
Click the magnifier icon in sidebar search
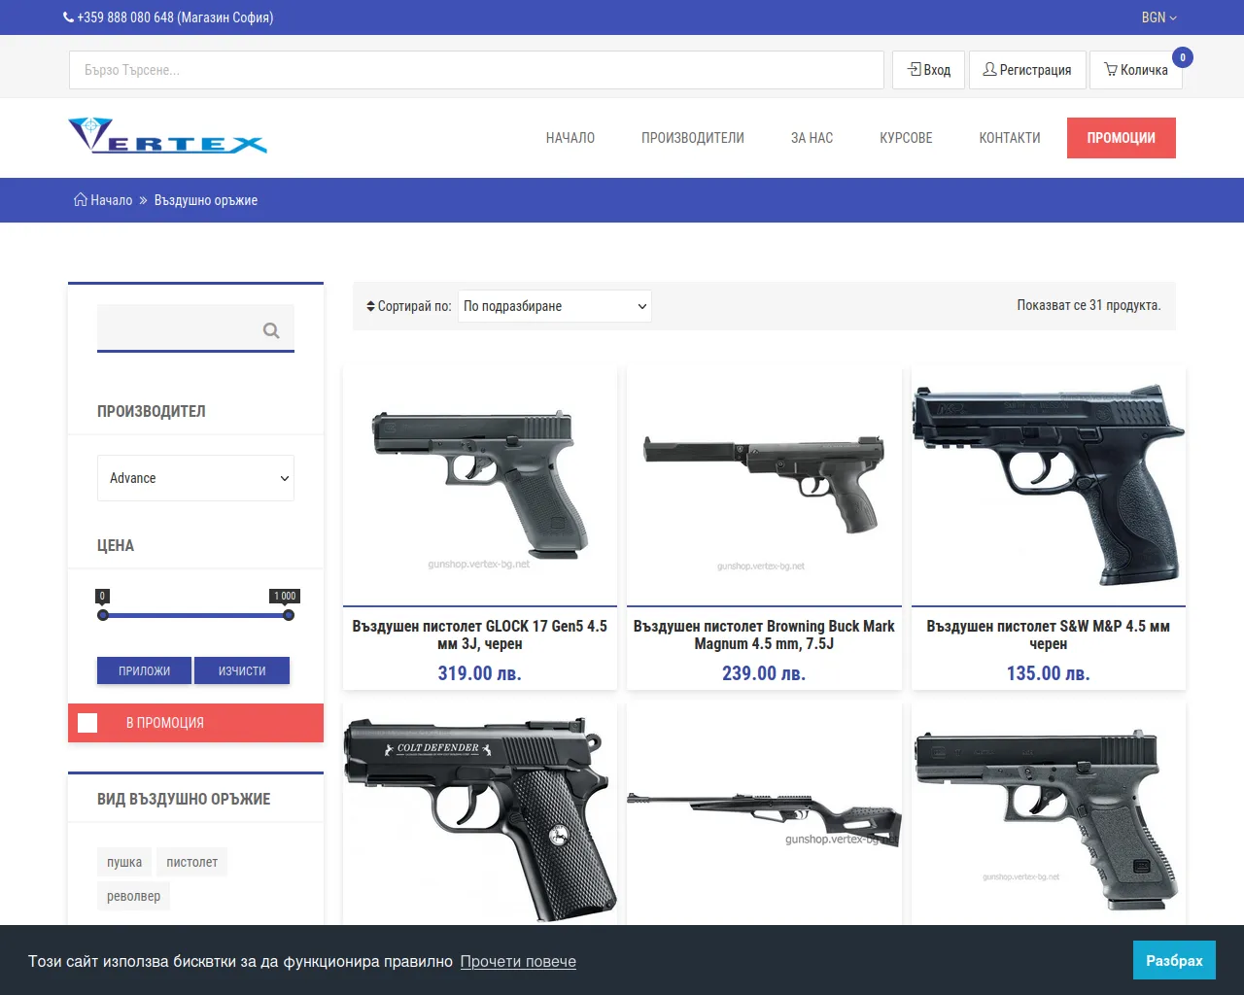point(271,330)
